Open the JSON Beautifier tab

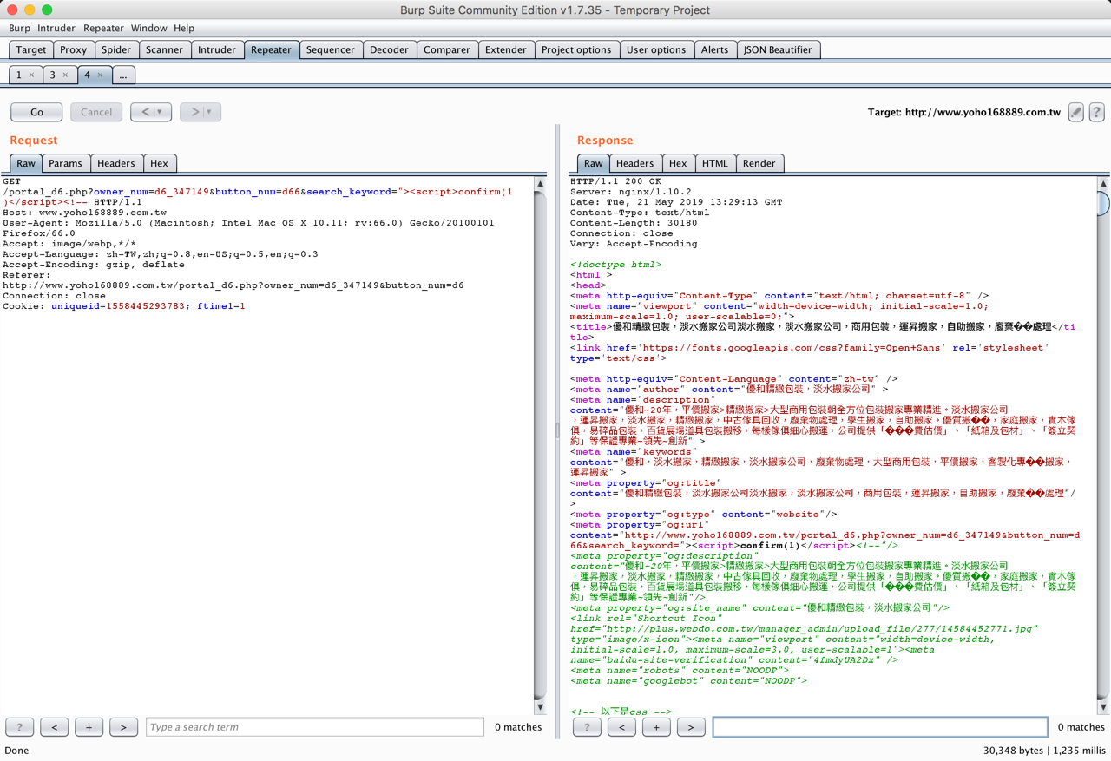(778, 49)
